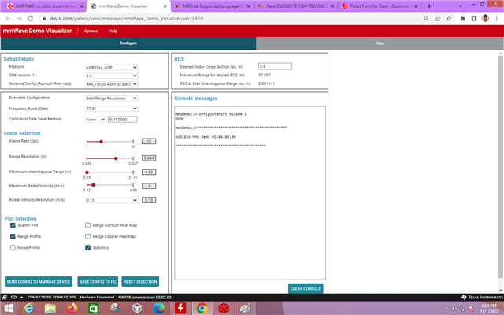Open the Help menu
The width and height of the screenshot is (504, 315).
point(113,31)
